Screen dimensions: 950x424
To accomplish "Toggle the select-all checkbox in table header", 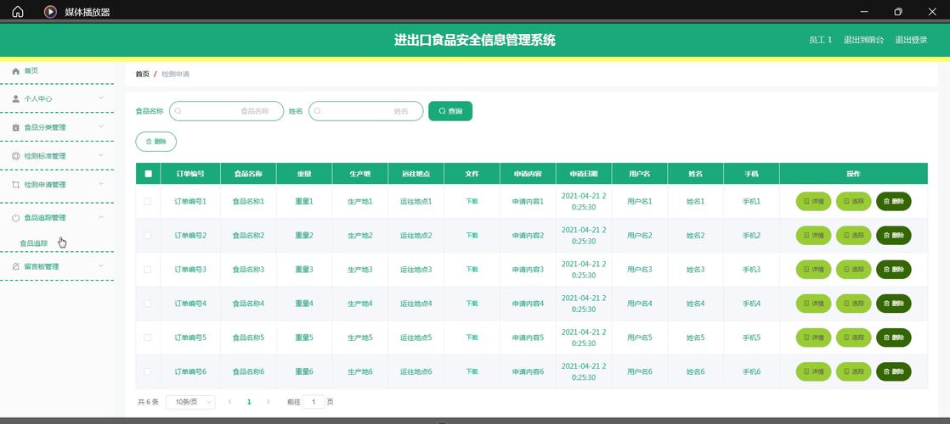I will pos(148,174).
